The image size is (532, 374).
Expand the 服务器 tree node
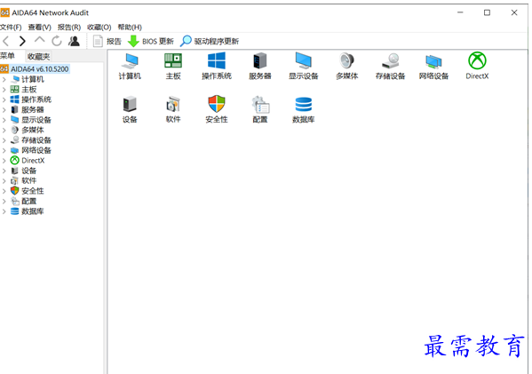4,110
